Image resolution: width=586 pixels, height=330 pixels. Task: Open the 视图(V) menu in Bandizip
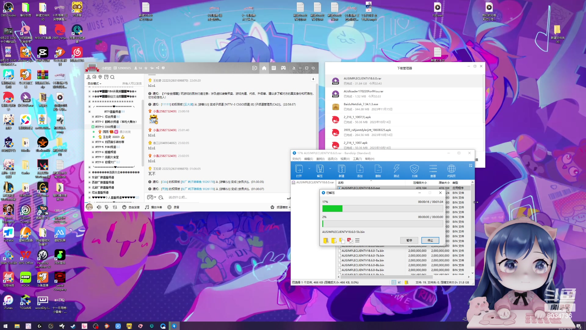[x=345, y=159]
